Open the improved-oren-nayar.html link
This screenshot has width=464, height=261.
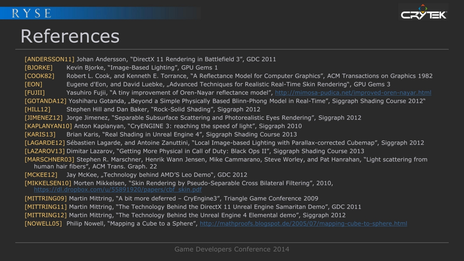(x=353, y=93)
